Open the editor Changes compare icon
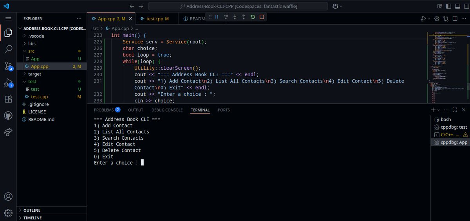The image size is (470, 221). (x=446, y=18)
